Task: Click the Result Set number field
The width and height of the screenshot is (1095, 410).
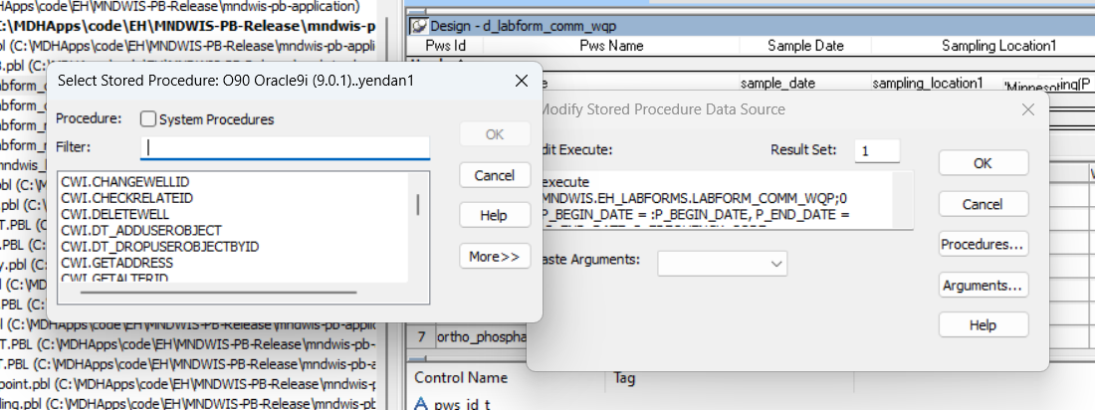Action: [x=876, y=150]
